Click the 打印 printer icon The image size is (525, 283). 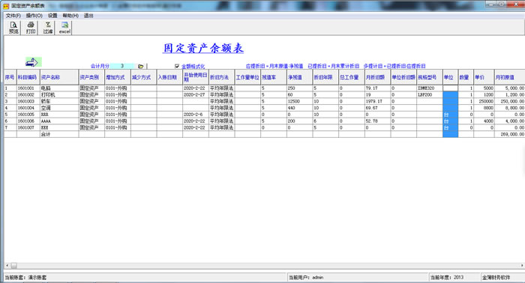31,28
